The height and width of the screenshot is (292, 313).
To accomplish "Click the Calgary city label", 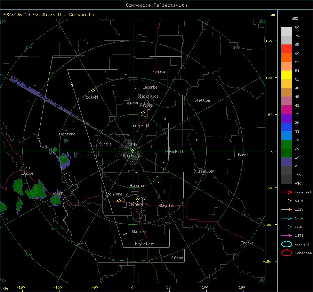I will coord(136,204).
